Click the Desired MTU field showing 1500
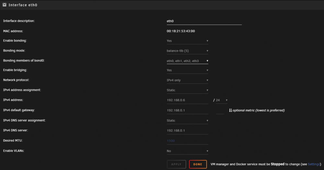 (187, 141)
